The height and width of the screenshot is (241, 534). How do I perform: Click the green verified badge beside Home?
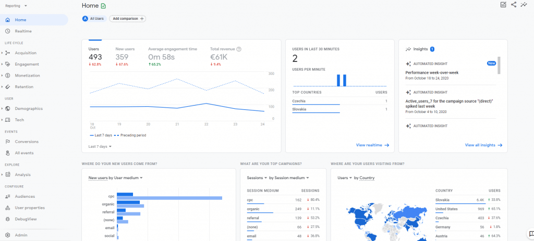tap(104, 6)
